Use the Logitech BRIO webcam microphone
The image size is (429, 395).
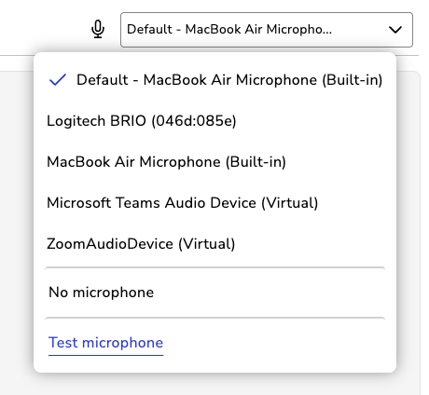[215, 120]
